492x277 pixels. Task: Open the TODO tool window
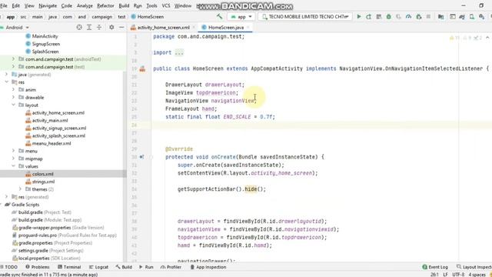click(x=9, y=267)
